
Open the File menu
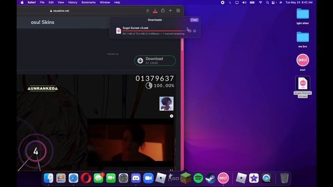coord(42,3)
